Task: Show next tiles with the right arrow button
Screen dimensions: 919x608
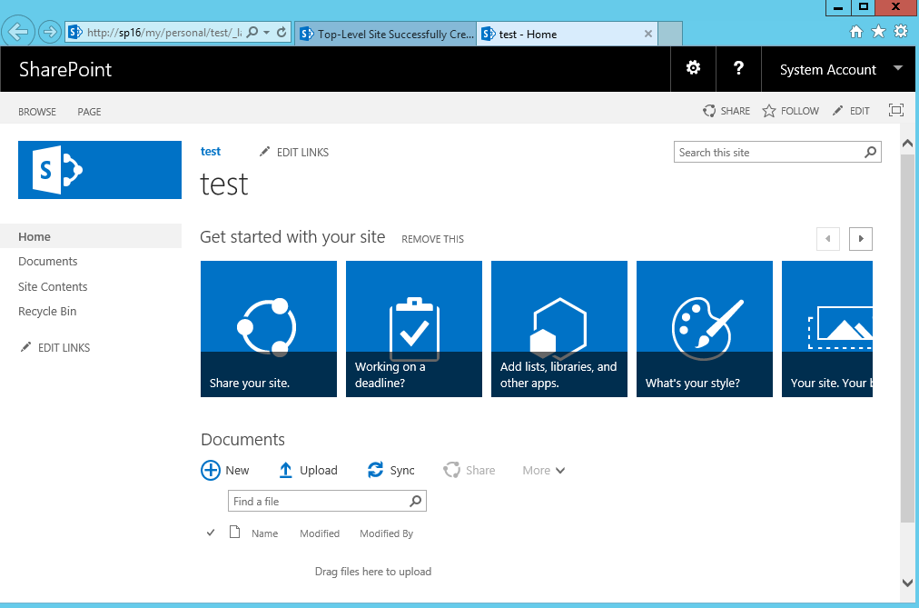Action: click(860, 239)
